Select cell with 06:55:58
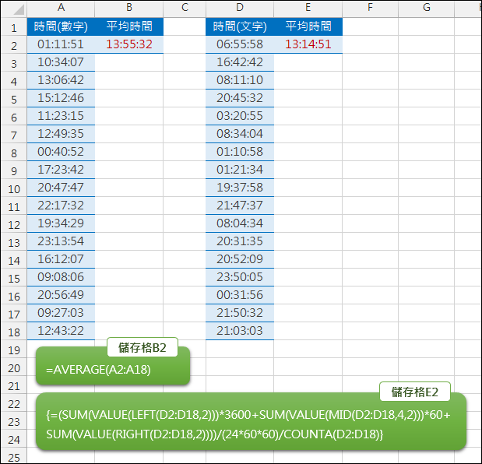 point(240,44)
